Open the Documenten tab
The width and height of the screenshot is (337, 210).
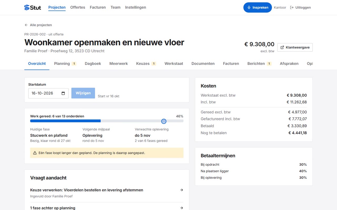click(x=203, y=64)
